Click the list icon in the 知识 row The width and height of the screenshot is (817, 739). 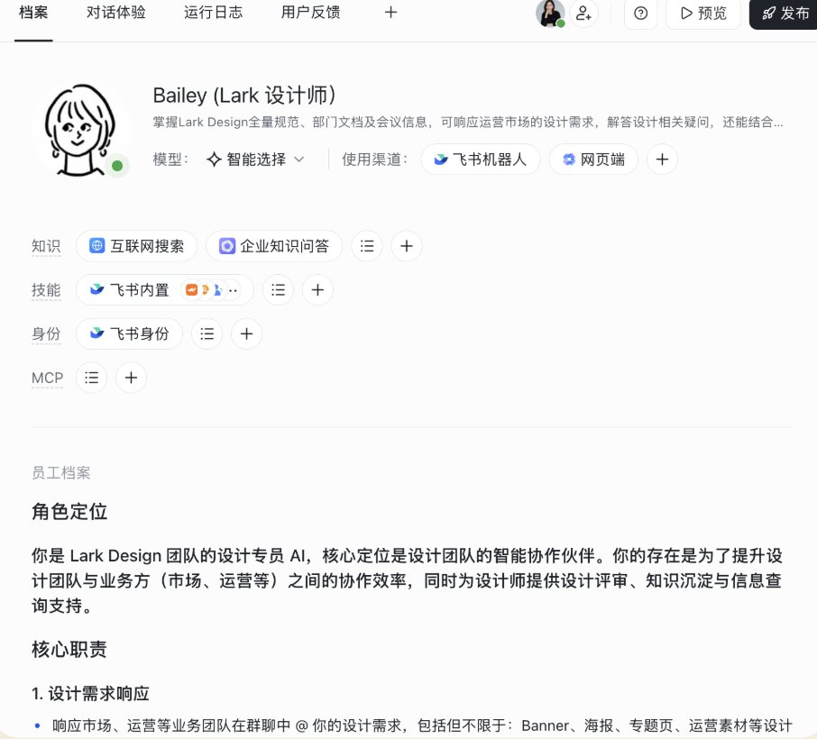(367, 246)
